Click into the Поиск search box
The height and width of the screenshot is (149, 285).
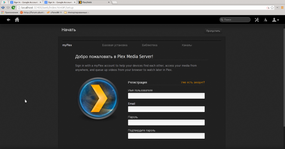point(236,20)
